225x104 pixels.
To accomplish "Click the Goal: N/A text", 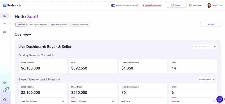I will pos(125,101).
